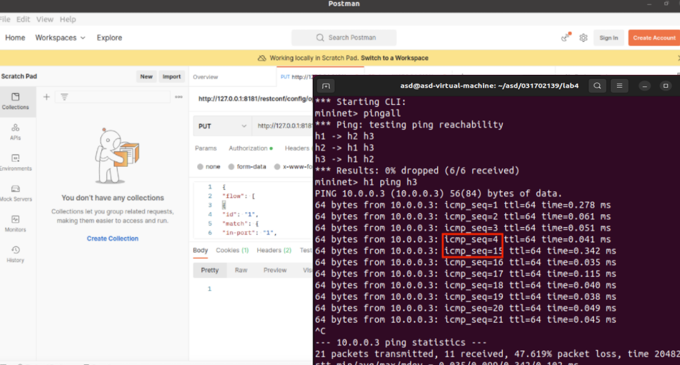Open the terminal hamburger menu
The width and height of the screenshot is (680, 365).
(619, 86)
